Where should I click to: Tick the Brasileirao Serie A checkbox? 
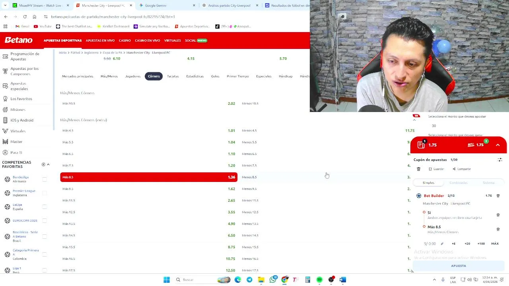pos(45,236)
